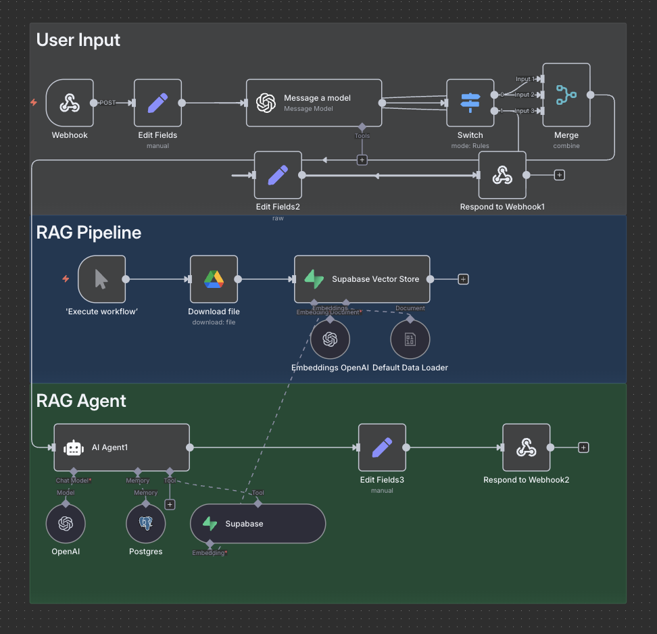
Task: Add node after Respond to Webhook1
Action: [x=559, y=175]
